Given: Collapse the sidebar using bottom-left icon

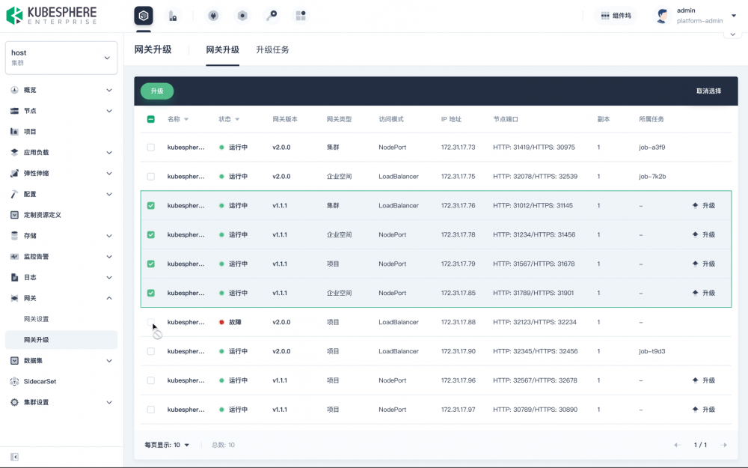Looking at the screenshot, I should tap(14, 457).
